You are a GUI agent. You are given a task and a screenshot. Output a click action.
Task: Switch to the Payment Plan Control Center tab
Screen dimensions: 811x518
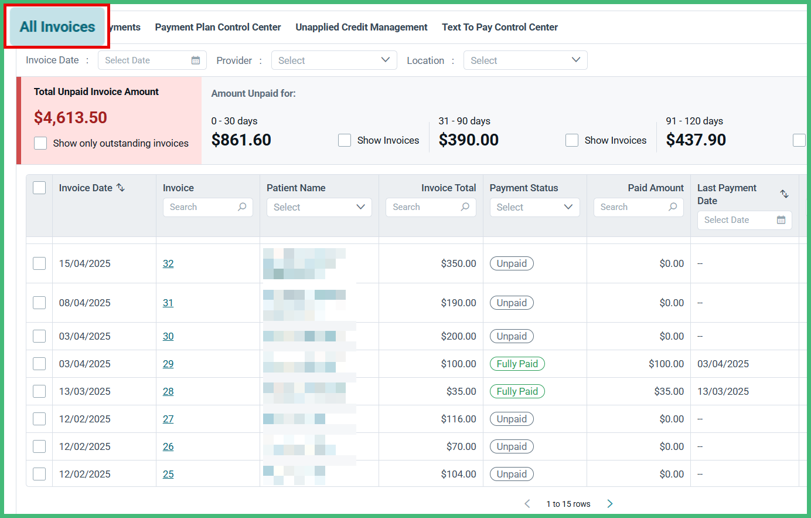pyautogui.click(x=217, y=27)
